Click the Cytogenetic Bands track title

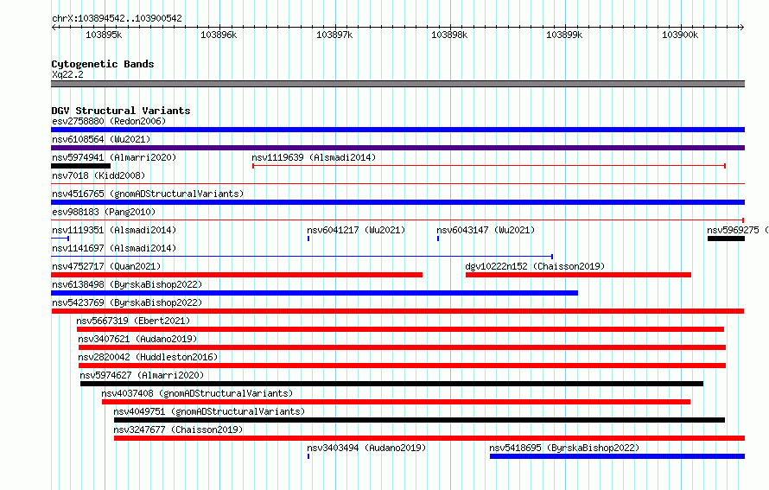(103, 64)
